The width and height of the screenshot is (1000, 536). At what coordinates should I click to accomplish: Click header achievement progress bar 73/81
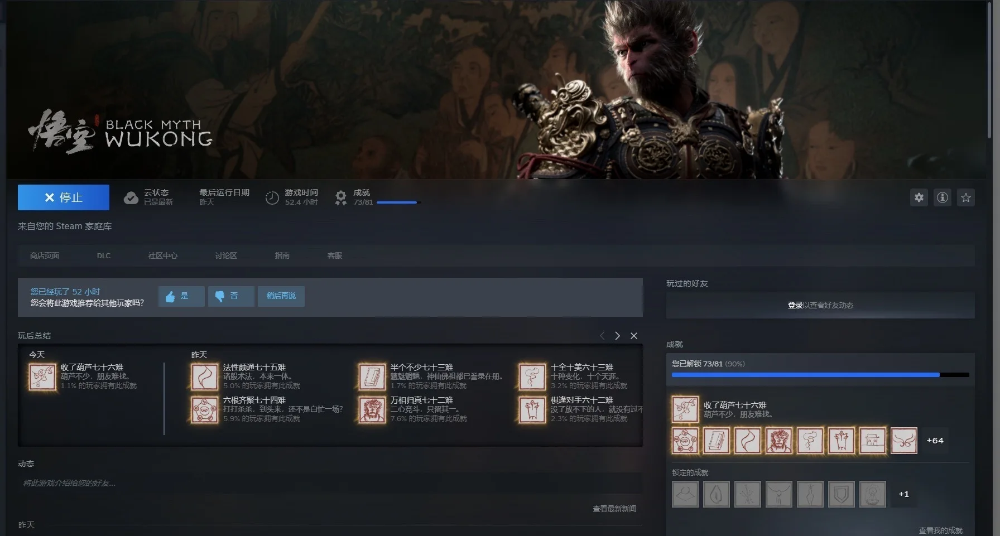tap(398, 202)
